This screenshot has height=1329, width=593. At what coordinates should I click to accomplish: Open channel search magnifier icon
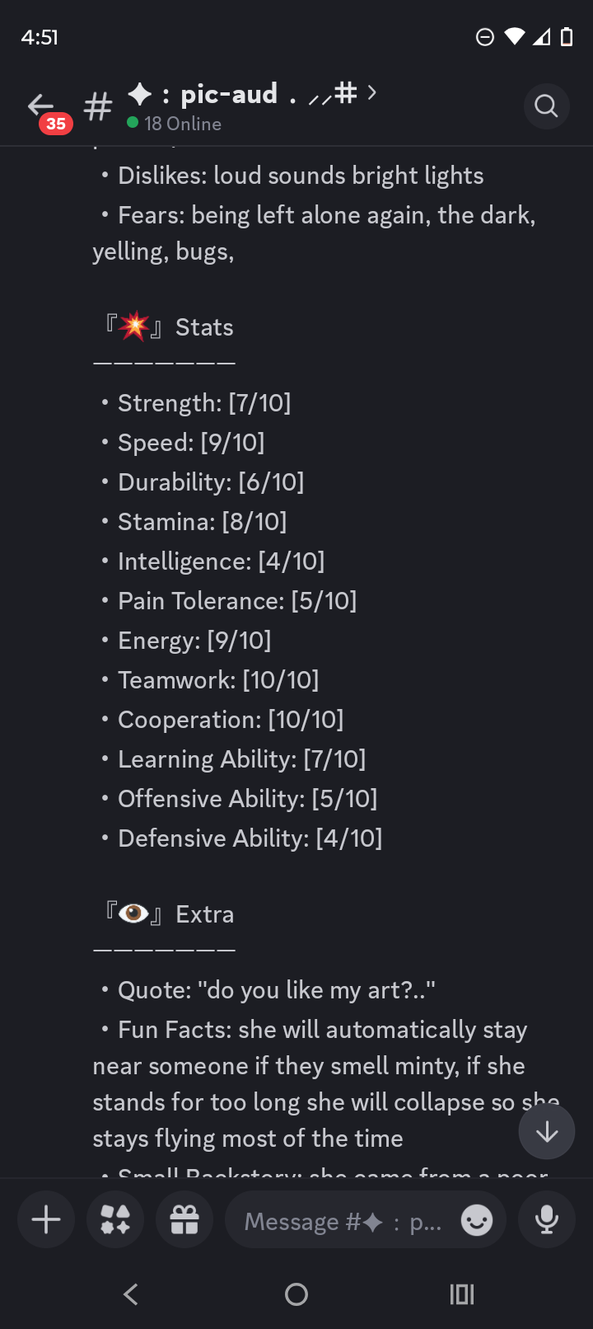(546, 106)
